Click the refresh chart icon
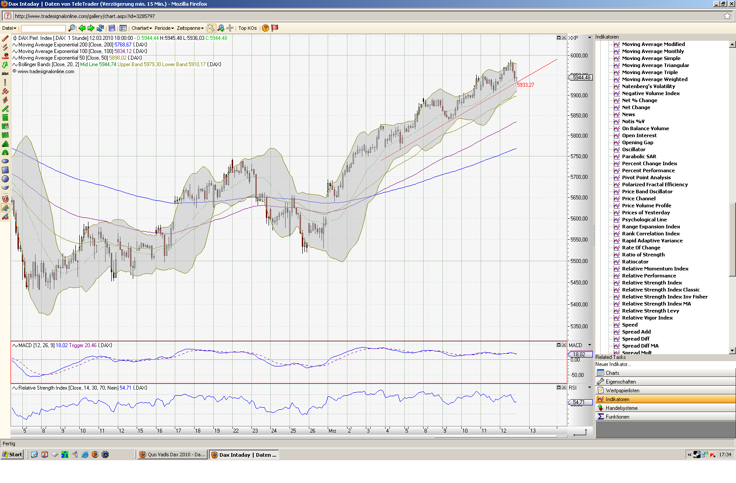Image resolution: width=736 pixels, height=483 pixels. [x=100, y=28]
